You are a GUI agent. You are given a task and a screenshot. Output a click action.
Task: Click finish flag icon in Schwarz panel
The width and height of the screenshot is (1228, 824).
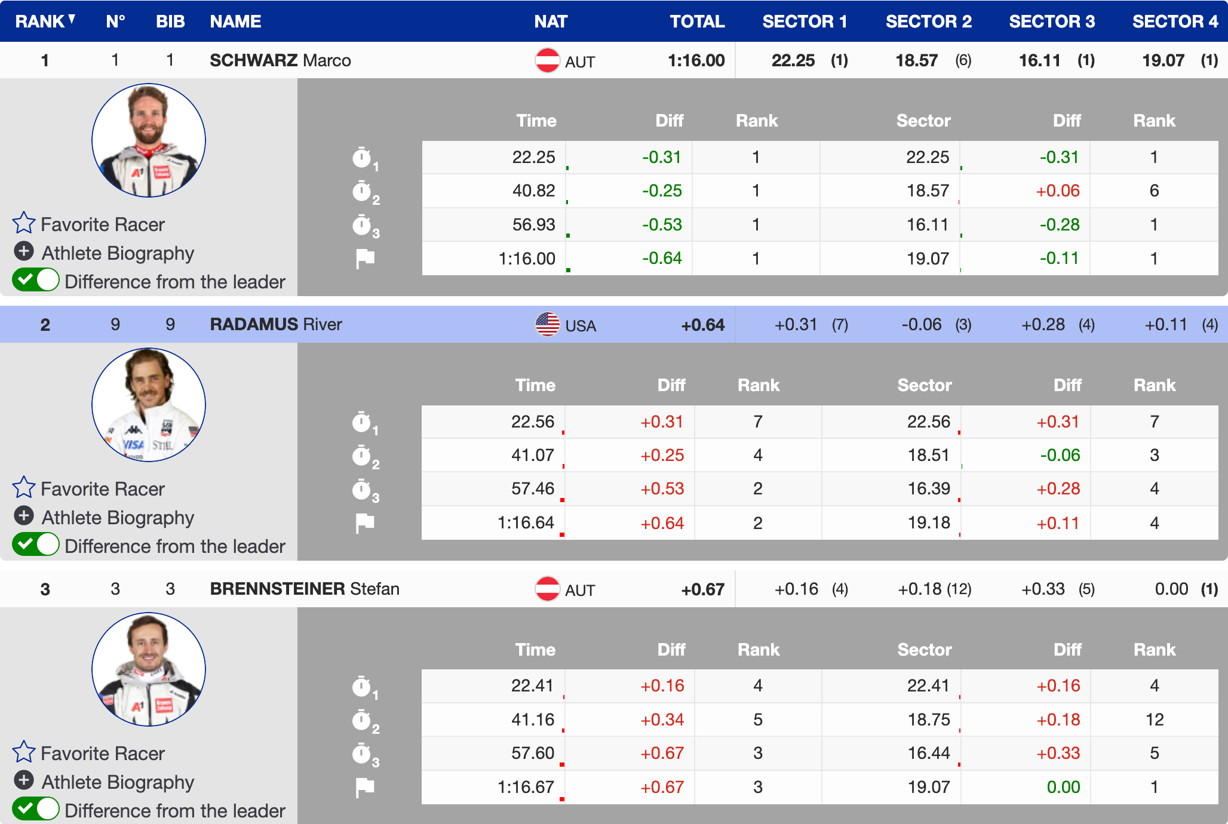(x=365, y=259)
